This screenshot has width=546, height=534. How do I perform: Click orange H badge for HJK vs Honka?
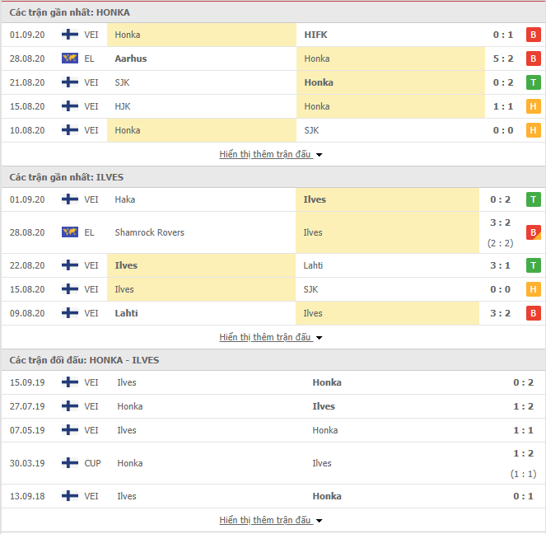pyautogui.click(x=533, y=106)
